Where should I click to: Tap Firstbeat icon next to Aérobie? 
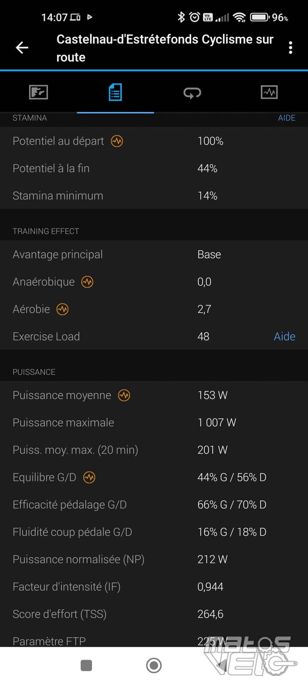click(62, 309)
